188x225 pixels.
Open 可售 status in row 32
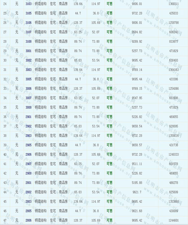tap(110, 79)
